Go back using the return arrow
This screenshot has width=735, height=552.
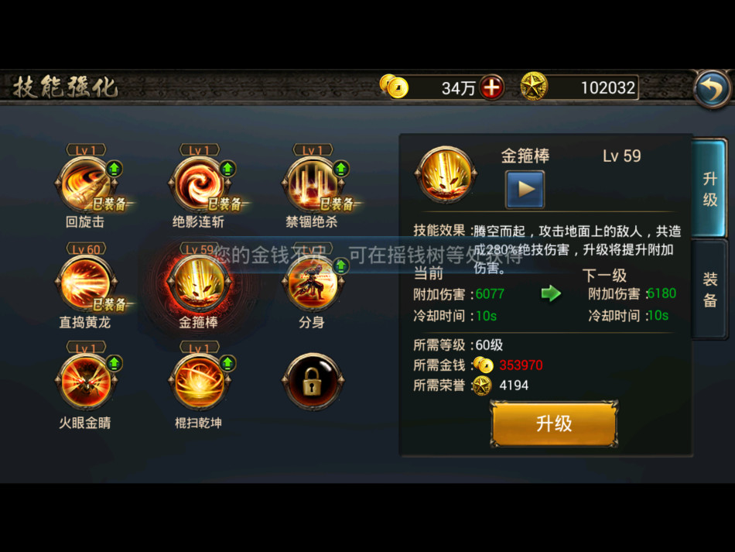pos(713,89)
